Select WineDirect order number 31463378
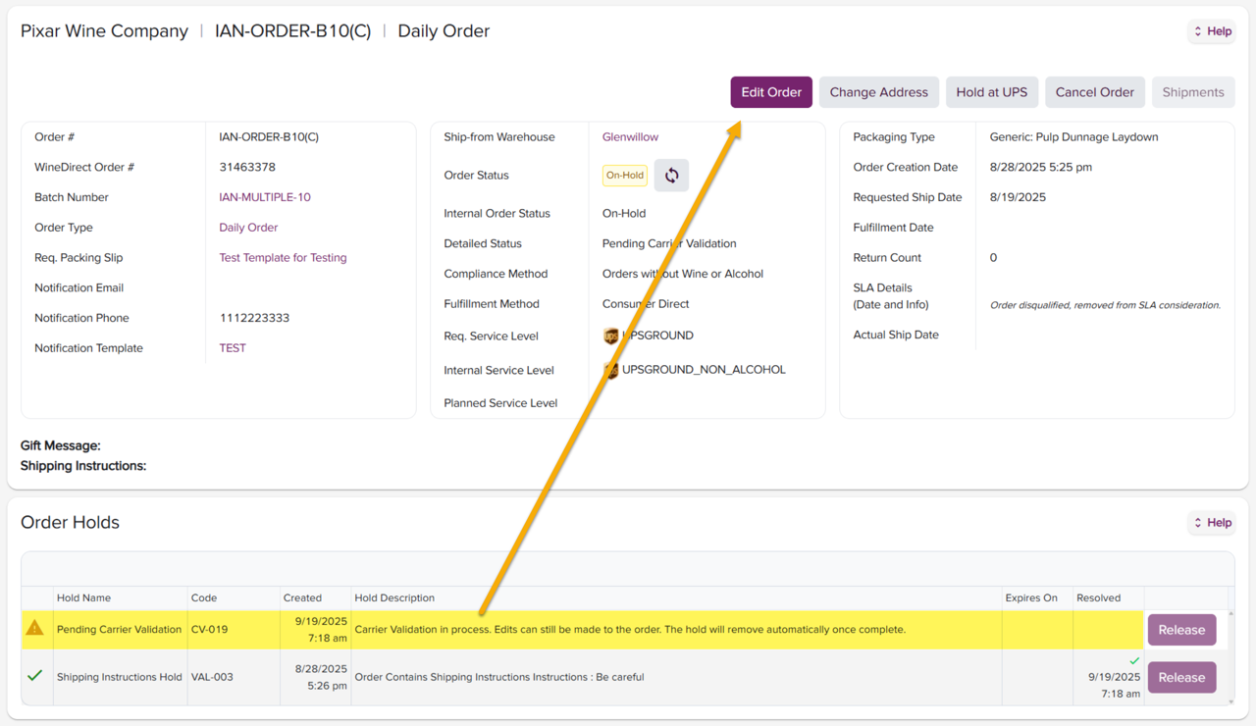1256x726 pixels. point(247,168)
